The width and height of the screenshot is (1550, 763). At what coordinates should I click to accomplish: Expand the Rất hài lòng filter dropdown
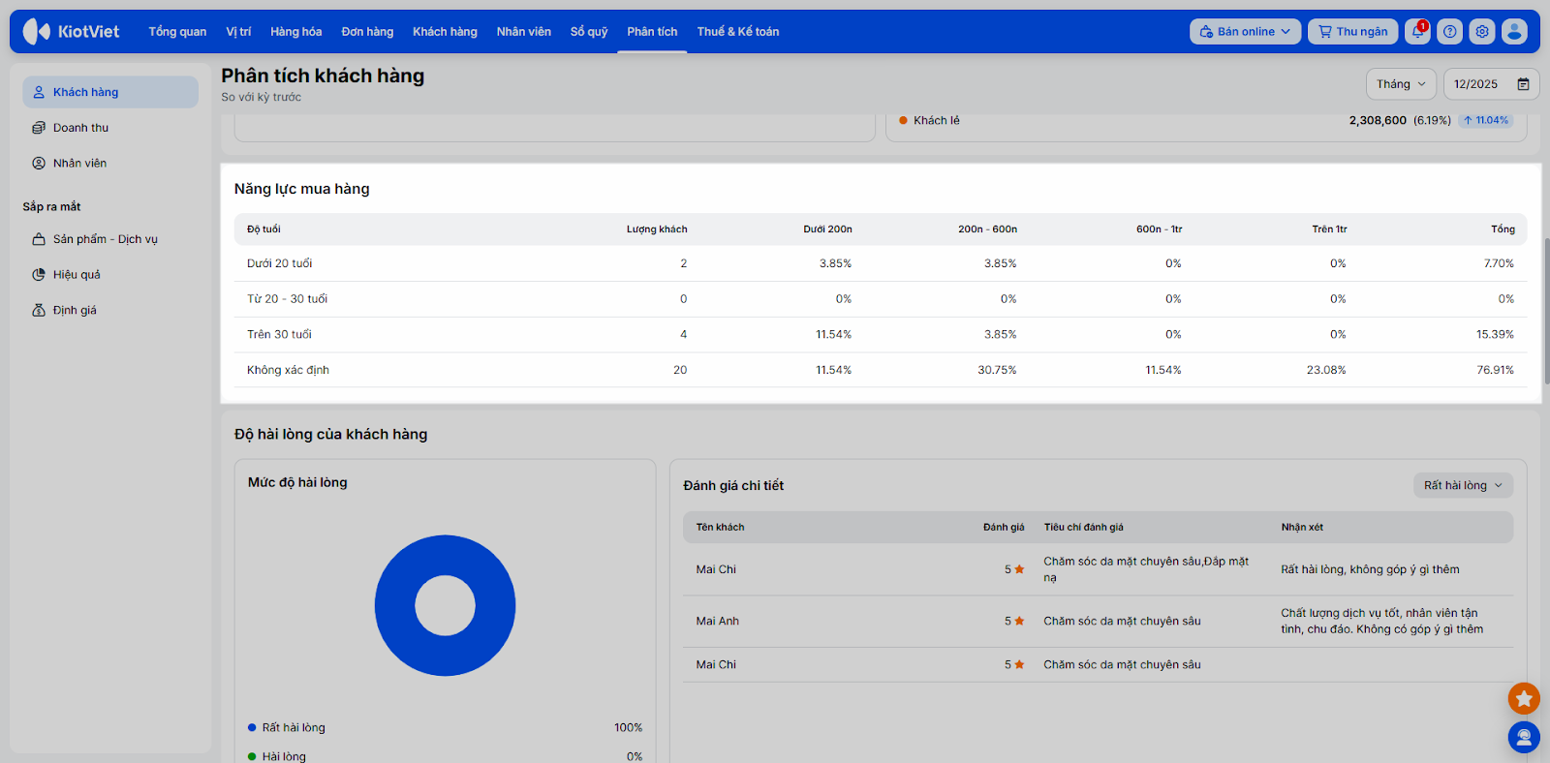pos(1463,486)
